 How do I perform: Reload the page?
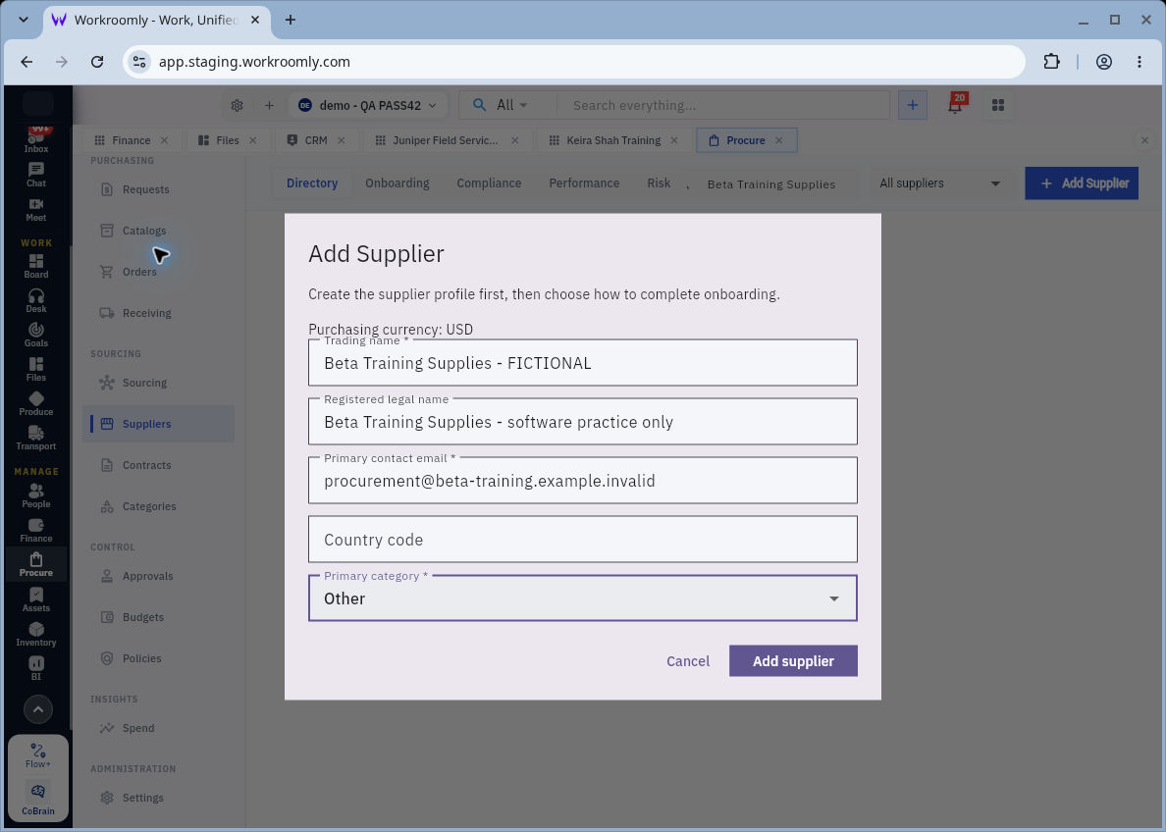point(96,62)
